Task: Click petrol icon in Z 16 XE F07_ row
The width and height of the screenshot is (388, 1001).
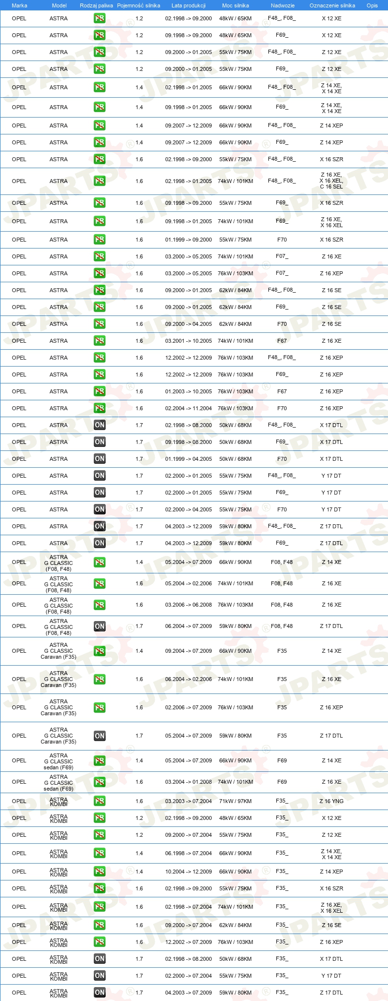Action: click(100, 256)
